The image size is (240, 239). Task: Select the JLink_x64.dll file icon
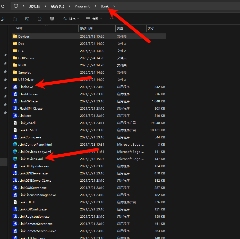(x=15, y=123)
